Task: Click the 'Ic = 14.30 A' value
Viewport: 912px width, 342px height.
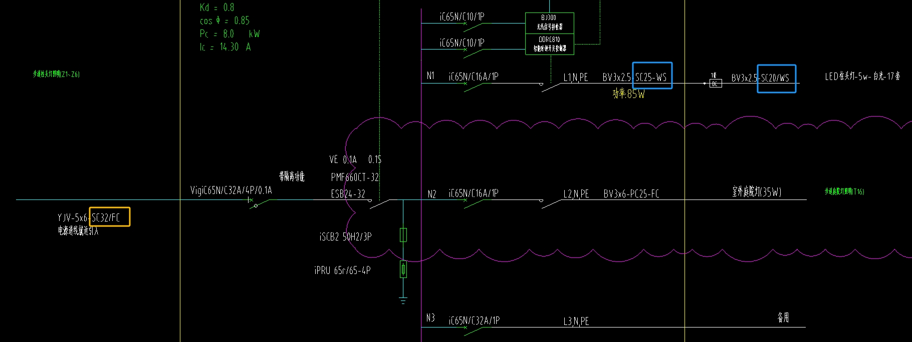Action: click(x=225, y=46)
